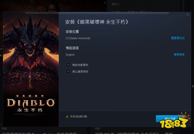Open the 變更語言 language selector
194x134 pixels.
pos(179,54)
